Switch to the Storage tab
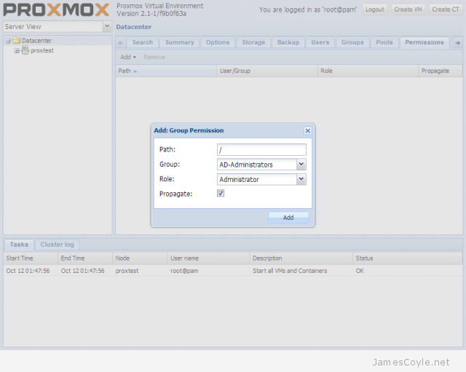This screenshot has width=466, height=372. (253, 42)
